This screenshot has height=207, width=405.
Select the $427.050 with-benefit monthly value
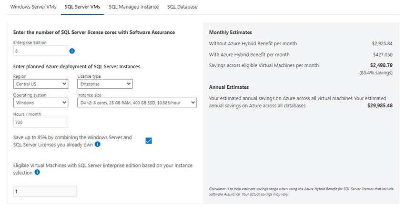click(383, 55)
